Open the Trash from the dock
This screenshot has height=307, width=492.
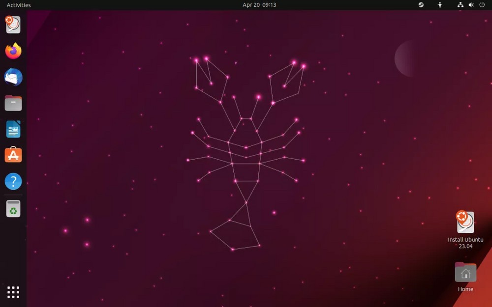point(13,209)
